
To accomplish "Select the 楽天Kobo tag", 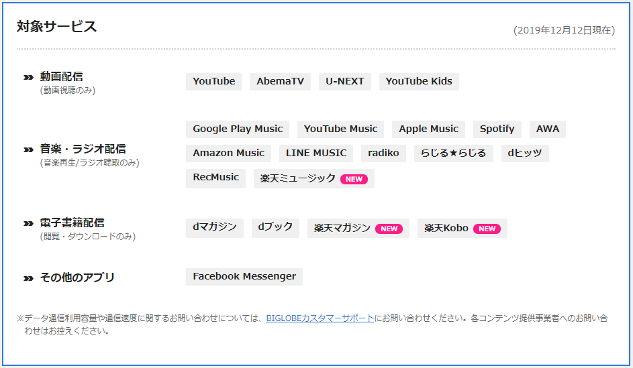I will click(x=462, y=228).
